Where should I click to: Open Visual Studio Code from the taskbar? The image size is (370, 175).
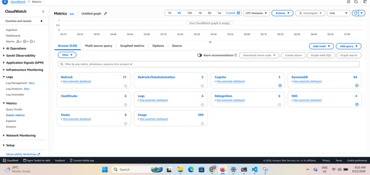pos(254,170)
